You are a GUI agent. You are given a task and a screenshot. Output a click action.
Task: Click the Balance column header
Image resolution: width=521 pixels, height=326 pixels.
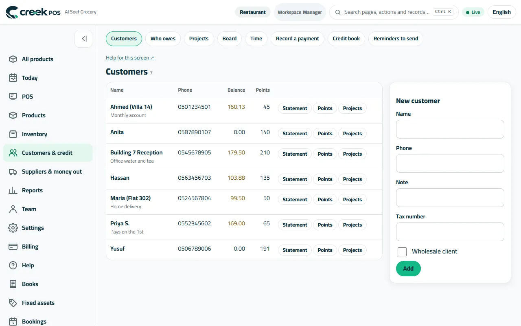point(236,90)
